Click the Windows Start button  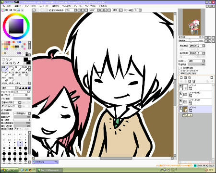9,170
